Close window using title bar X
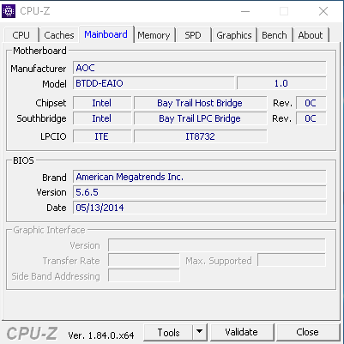The width and height of the screenshot is (344, 344). coord(323,11)
